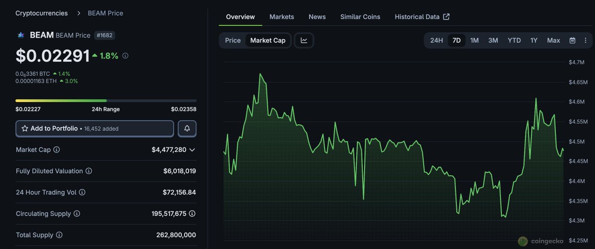Click the $4.5M axis label
The image size is (595, 249).
click(577, 142)
